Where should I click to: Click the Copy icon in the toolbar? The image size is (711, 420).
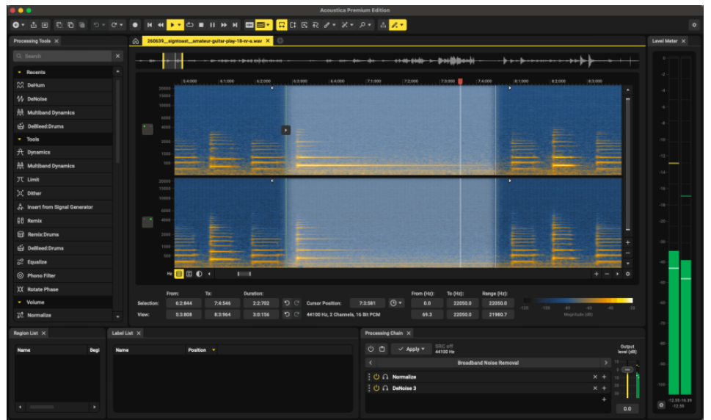pyautogui.click(x=70, y=25)
